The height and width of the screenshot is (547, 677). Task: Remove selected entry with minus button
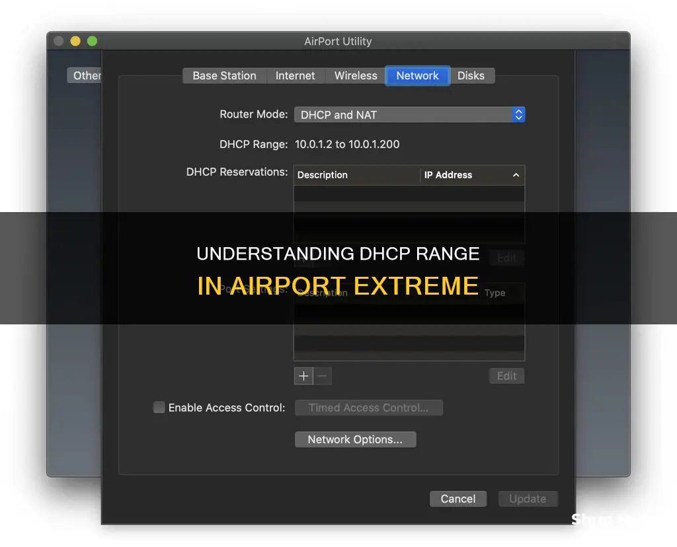[x=322, y=376]
